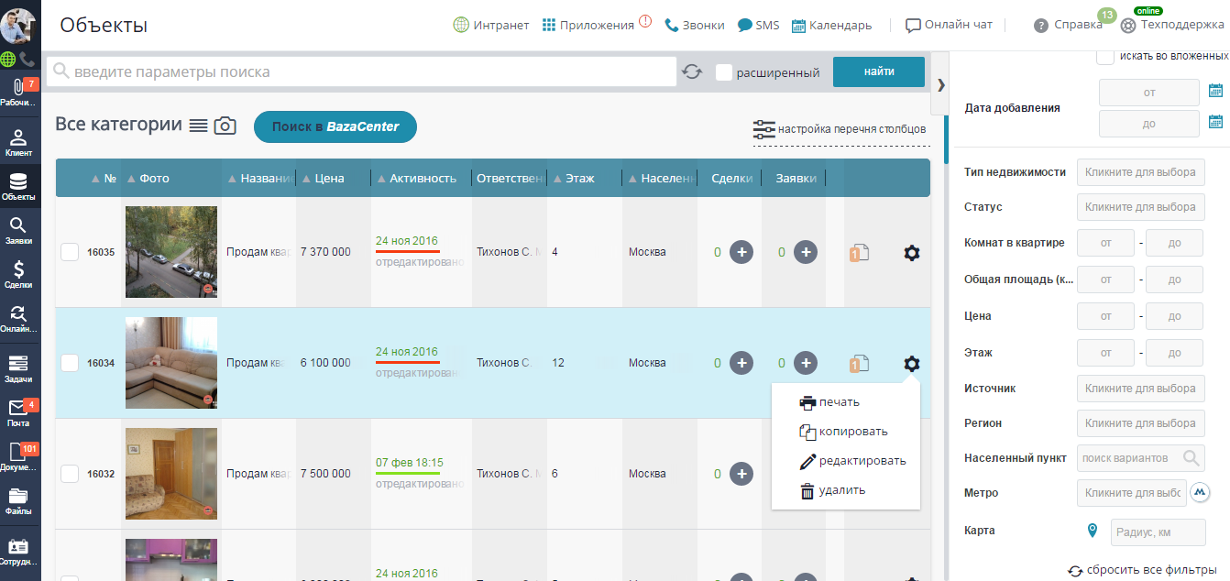Open the Клиент section in sidebar

[18, 142]
